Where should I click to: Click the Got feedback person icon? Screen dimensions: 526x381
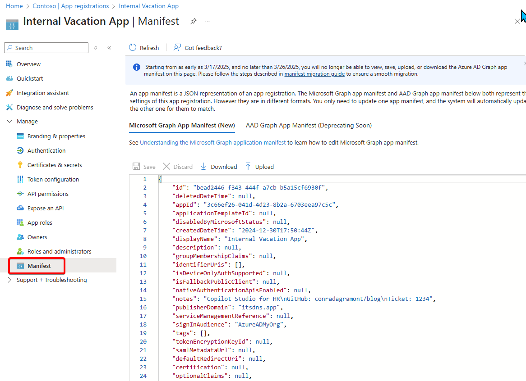click(x=177, y=48)
